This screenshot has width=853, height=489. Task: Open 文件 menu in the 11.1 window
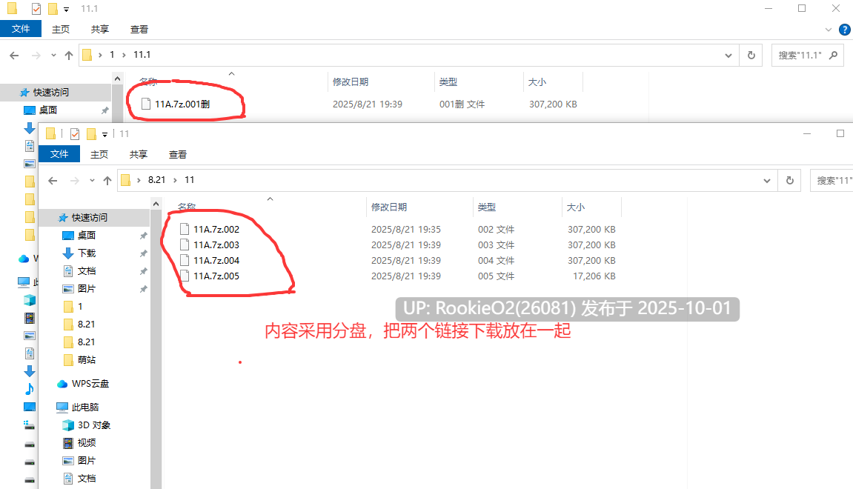coord(21,29)
